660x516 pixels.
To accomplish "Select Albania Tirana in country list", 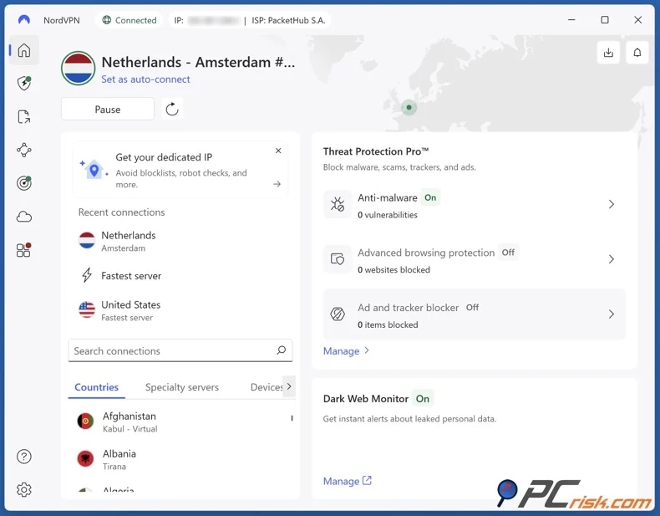I will [x=181, y=459].
